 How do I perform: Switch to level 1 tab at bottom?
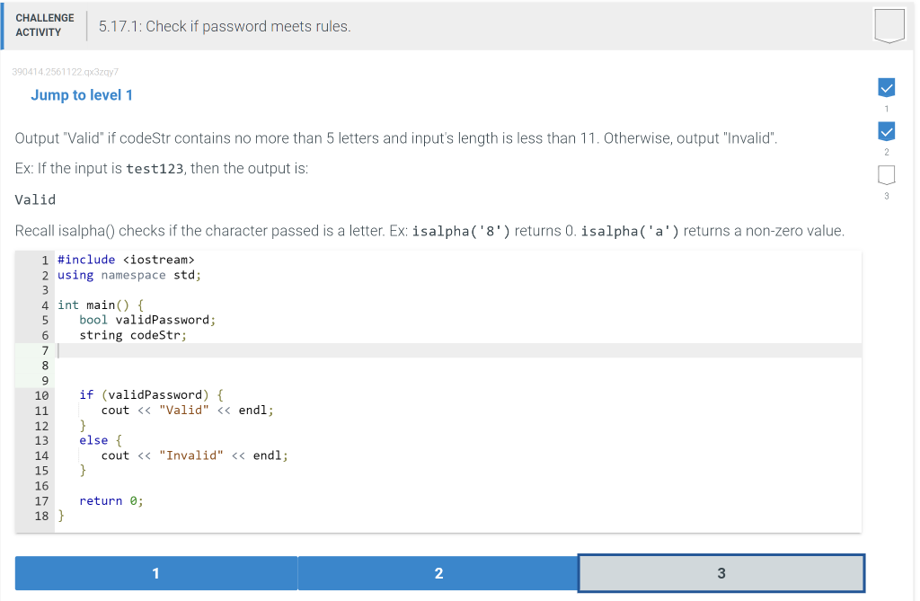click(x=155, y=572)
